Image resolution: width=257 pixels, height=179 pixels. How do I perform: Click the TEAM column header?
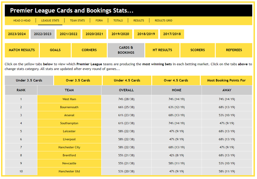click(69, 90)
